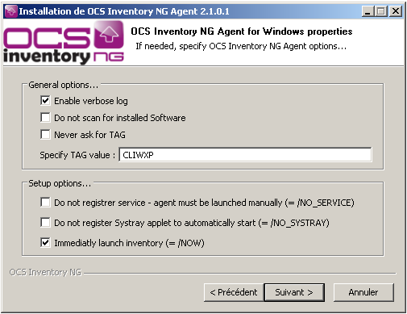Image resolution: width=407 pixels, height=314 pixels.
Task: Uncheck 'Immediatly launch inventory (= /NOW)'
Action: click(45, 243)
